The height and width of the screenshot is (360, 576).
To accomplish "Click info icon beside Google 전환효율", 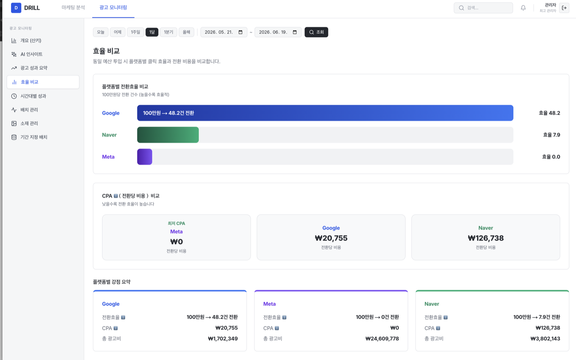I will click(123, 317).
